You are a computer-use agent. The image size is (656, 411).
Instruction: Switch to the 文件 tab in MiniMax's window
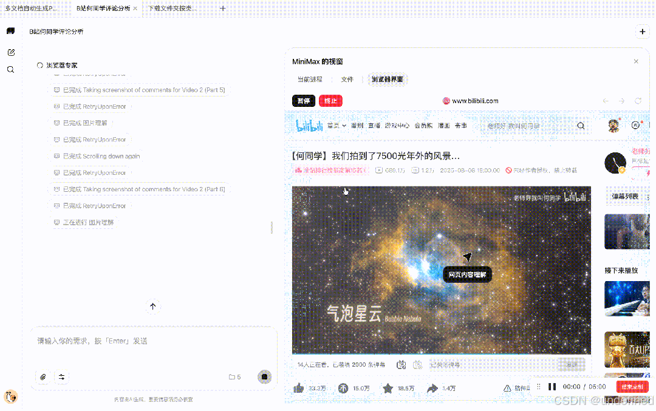347,79
